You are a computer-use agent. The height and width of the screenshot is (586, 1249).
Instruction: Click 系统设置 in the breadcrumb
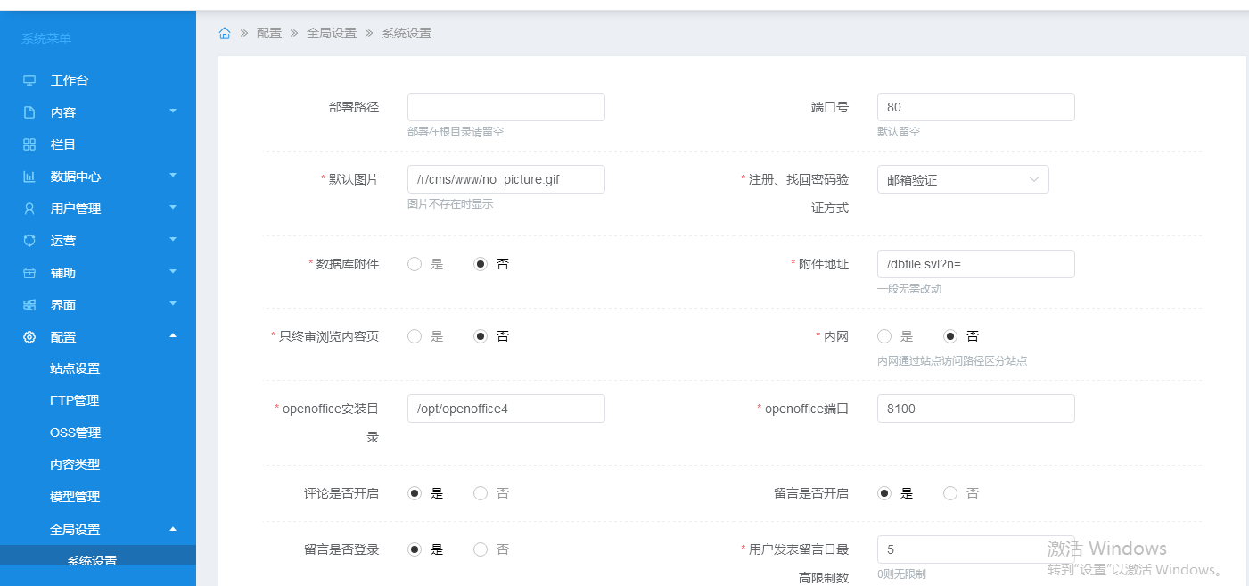tap(407, 33)
